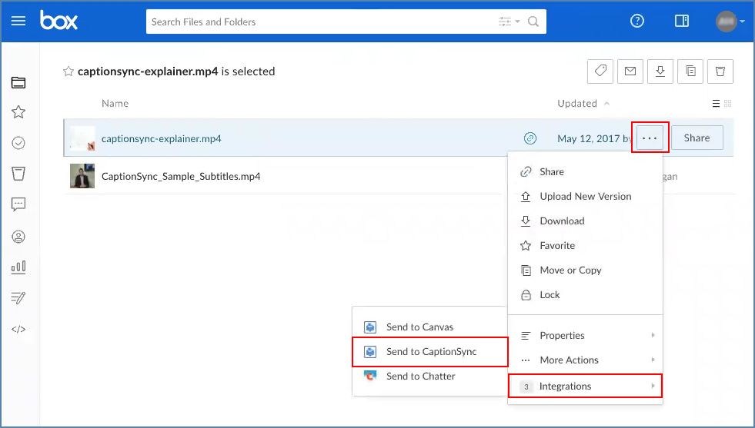This screenshot has width=755, height=428.
Task: Open the help question mark icon
Action: tap(637, 22)
